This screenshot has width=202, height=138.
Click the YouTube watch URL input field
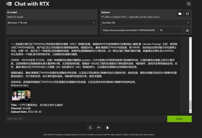point(129,30)
